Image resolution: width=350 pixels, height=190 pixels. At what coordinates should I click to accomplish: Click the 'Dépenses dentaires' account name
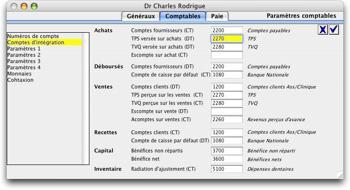(x=270, y=169)
